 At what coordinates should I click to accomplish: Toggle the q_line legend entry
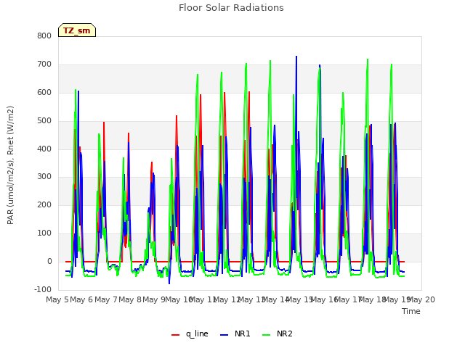(190, 333)
